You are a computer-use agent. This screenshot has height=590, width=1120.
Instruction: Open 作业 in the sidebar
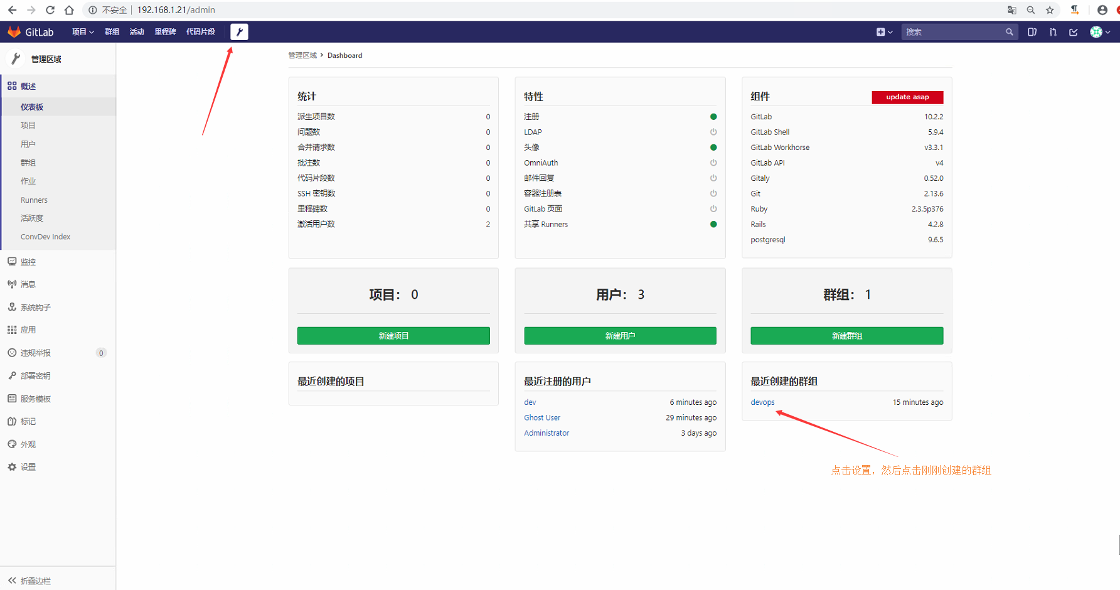[x=28, y=181]
